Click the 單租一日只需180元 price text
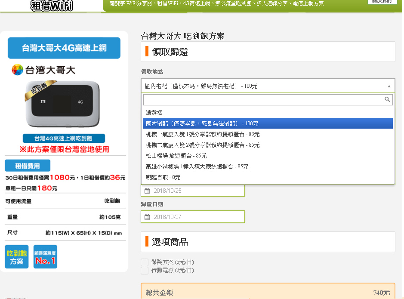The height and width of the screenshot is (299, 404). [x=31, y=188]
